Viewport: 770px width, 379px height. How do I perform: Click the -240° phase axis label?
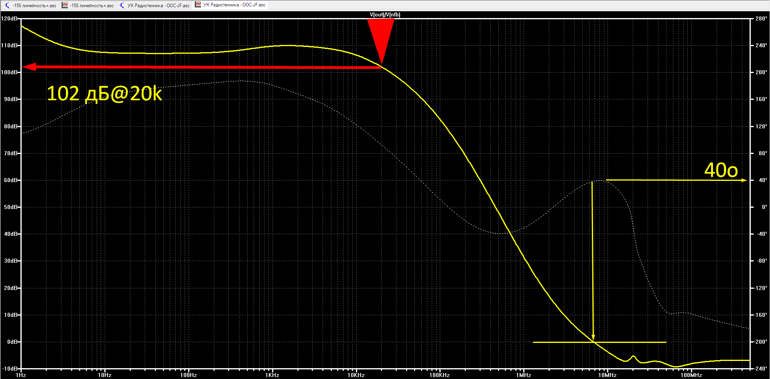(761, 369)
